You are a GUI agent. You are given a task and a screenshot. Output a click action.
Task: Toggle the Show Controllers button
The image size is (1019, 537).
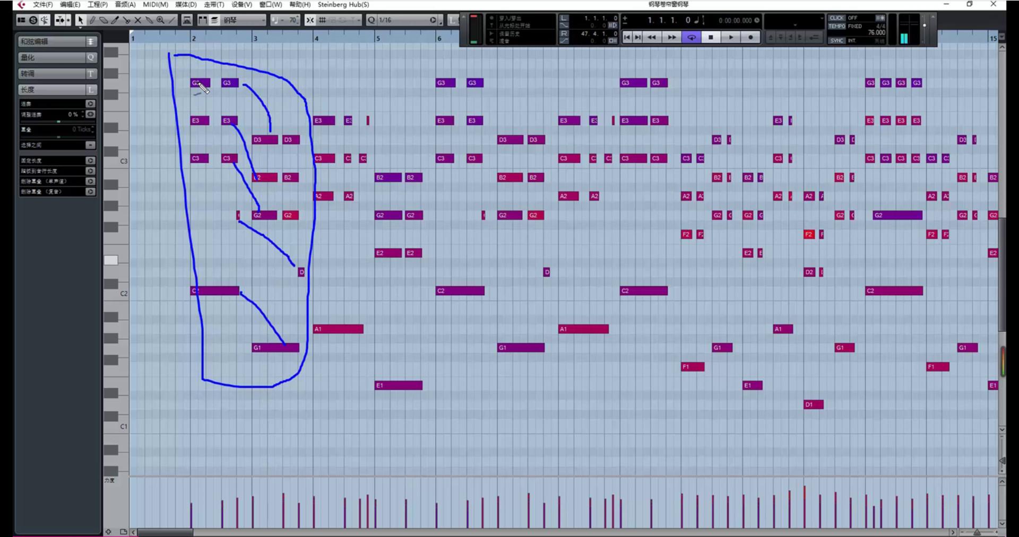click(x=187, y=20)
